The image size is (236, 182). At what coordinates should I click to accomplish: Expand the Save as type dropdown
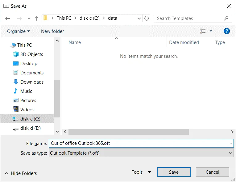point(230,153)
